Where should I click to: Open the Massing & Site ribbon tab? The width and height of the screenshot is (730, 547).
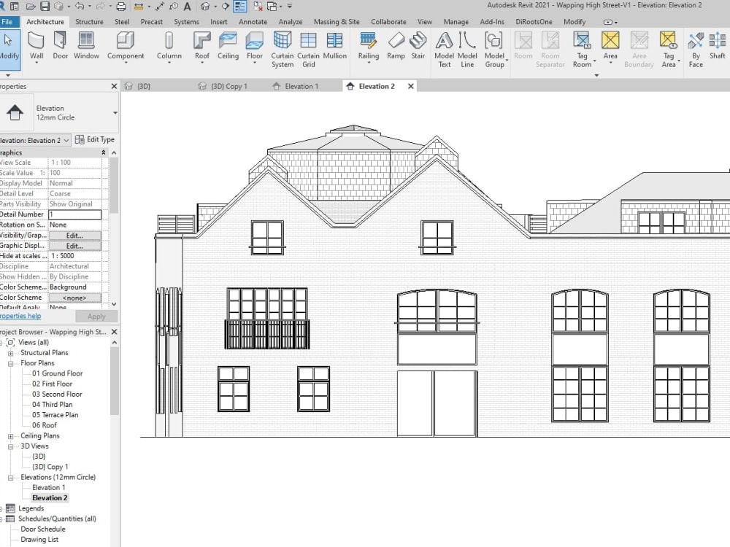pos(337,22)
